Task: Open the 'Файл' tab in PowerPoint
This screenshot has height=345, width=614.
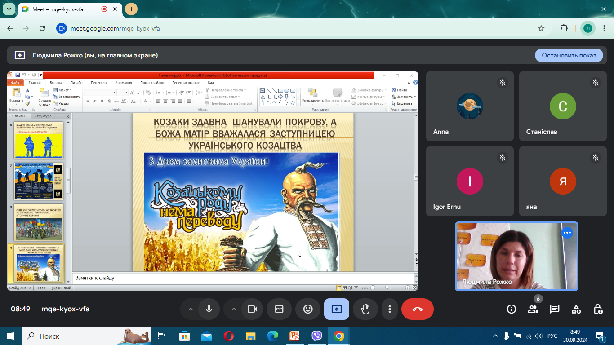Action: pyautogui.click(x=15, y=83)
